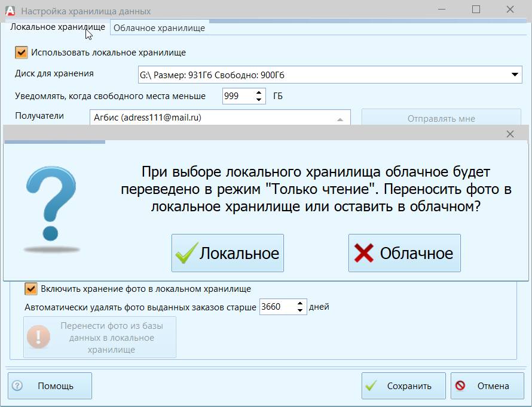Increase the auto-delete days value
This screenshot has width=532, height=407.
(x=300, y=303)
